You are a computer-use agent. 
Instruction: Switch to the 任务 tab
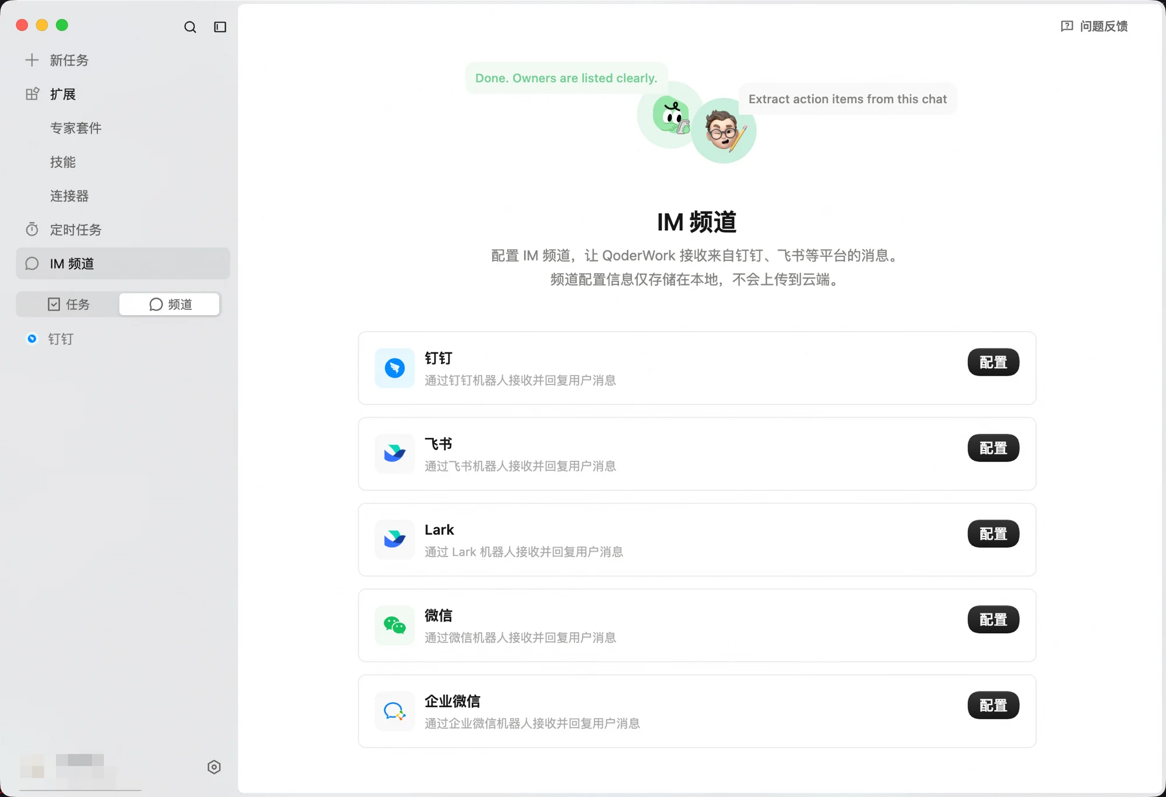pyautogui.click(x=68, y=304)
